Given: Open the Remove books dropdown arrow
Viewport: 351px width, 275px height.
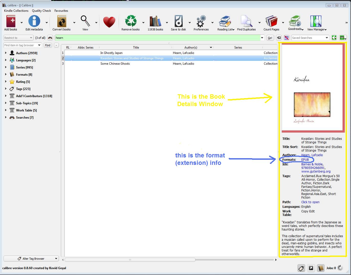Looking at the screenshot, I should click(143, 22).
